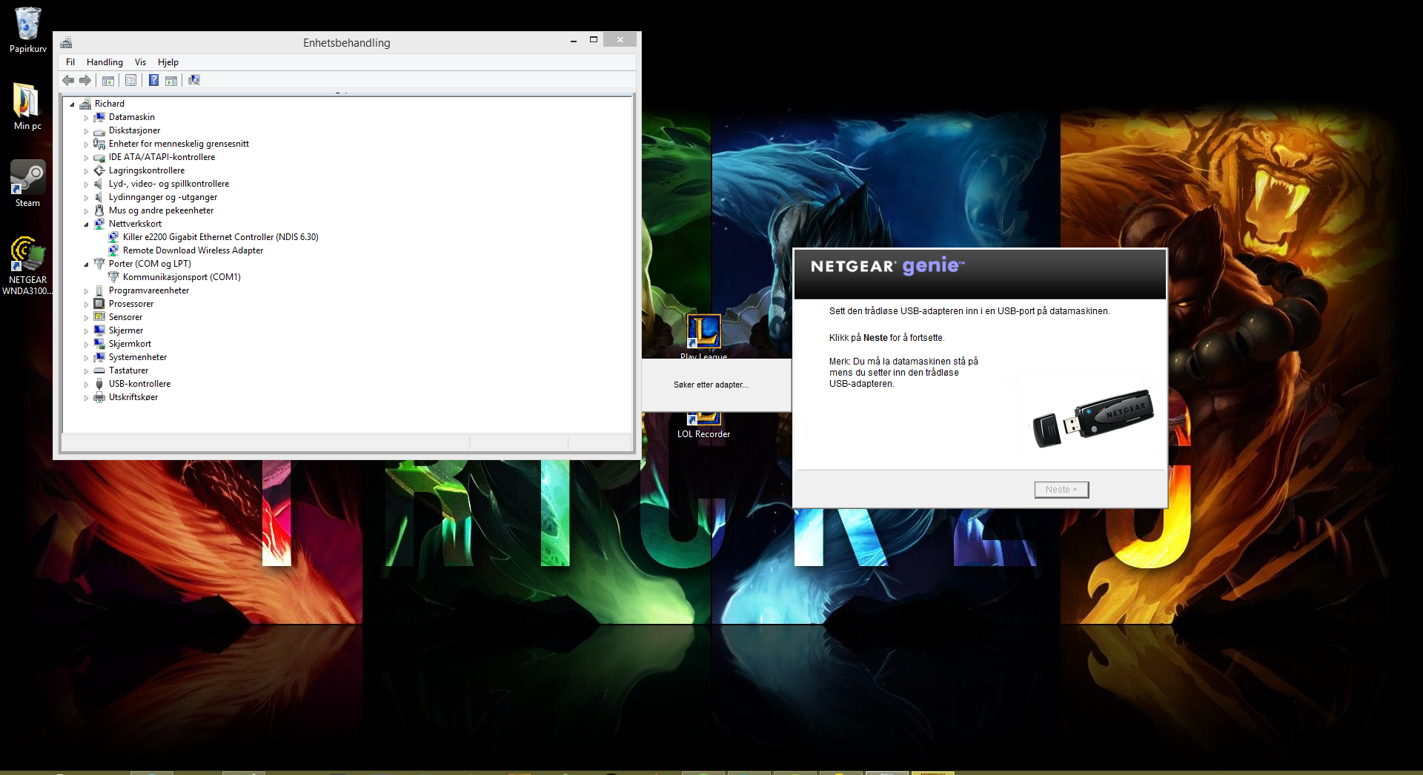Click the scan for hardware changes icon

point(194,80)
